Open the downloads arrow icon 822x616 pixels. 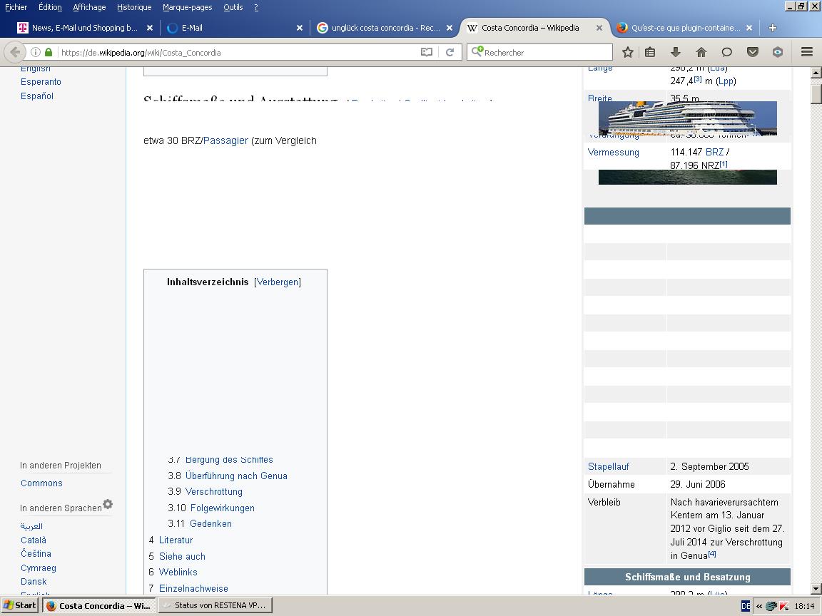tap(675, 52)
